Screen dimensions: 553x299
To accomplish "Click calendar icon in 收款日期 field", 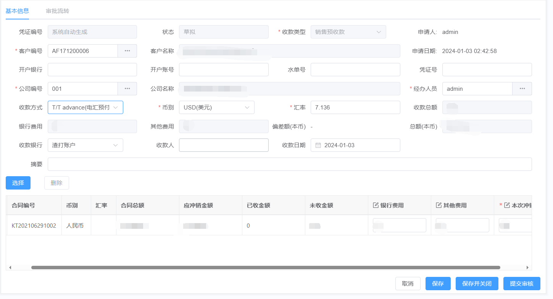I will [318, 145].
